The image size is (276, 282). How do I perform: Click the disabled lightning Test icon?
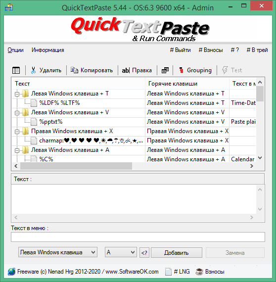[225, 70]
